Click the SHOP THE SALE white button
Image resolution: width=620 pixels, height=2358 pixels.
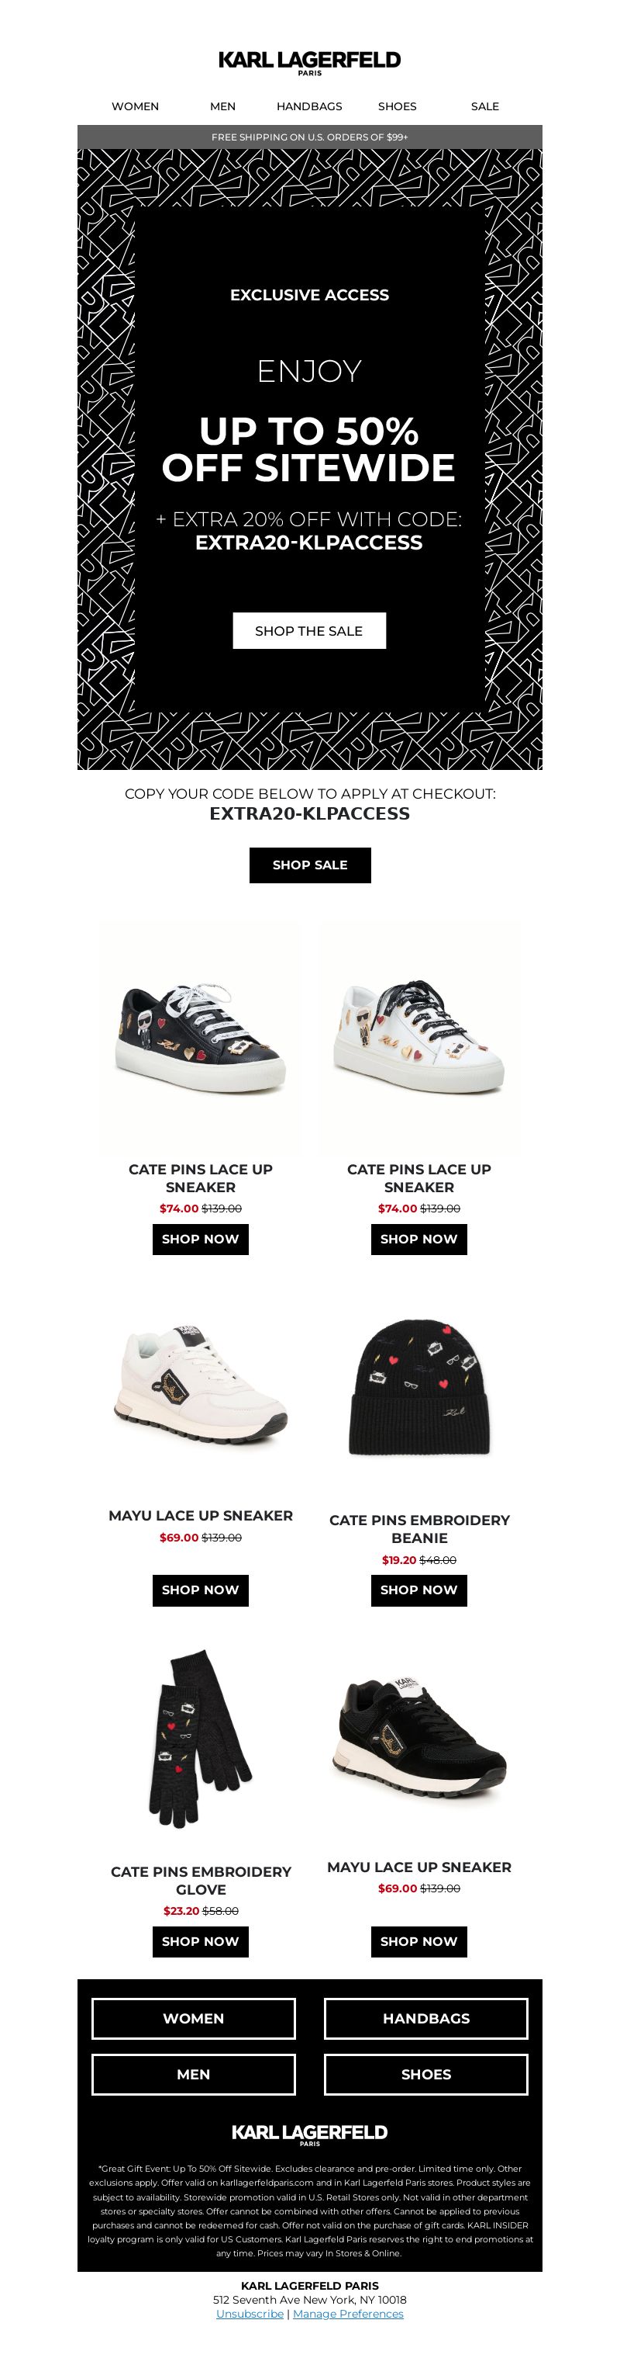click(309, 631)
